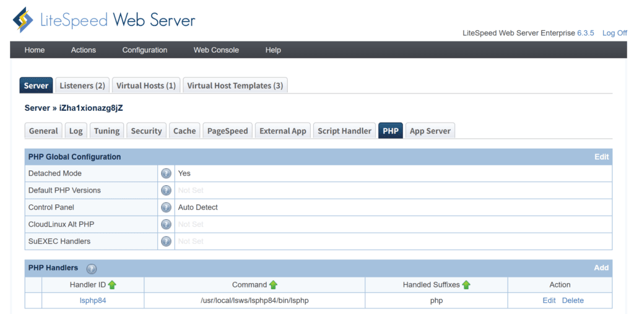Click the Detached Mode Yes value

coord(184,173)
